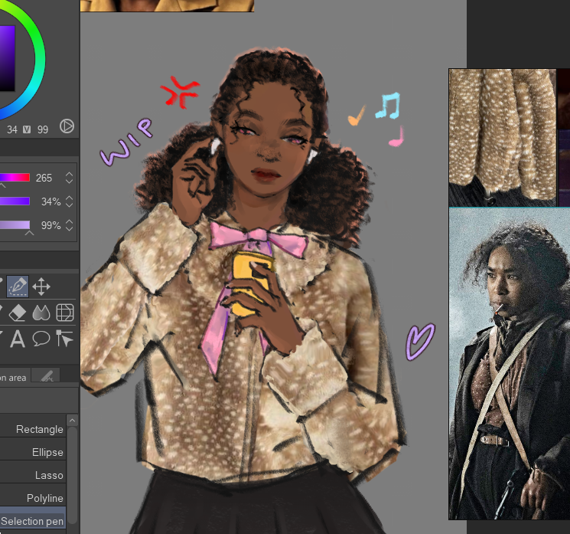The image size is (570, 534).
Task: Click the number 34 below the color wheel
Action: (x=12, y=129)
